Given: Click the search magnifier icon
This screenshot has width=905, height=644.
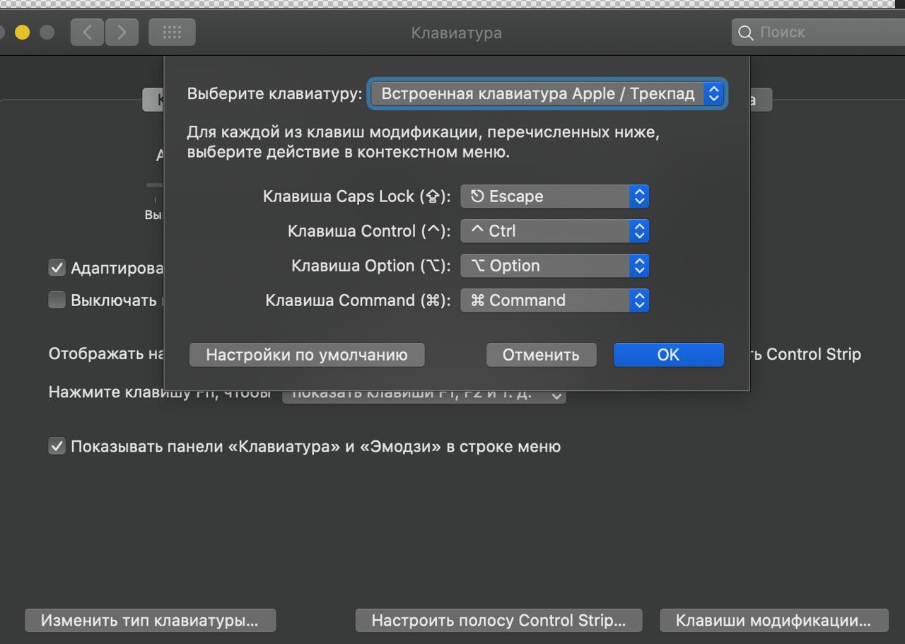Looking at the screenshot, I should 746,33.
